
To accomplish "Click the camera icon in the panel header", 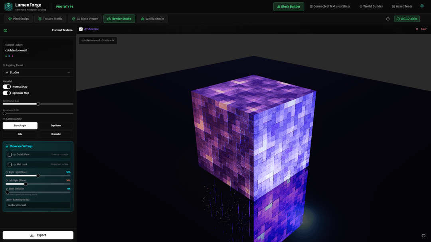I will [5, 30].
